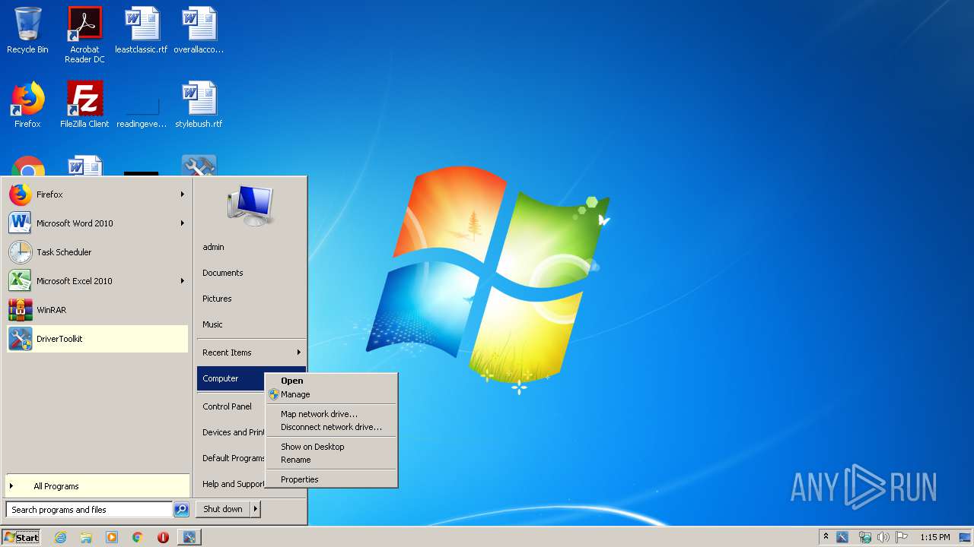Open Properties from Computer context menu
974x547 pixels.
(x=331, y=479)
